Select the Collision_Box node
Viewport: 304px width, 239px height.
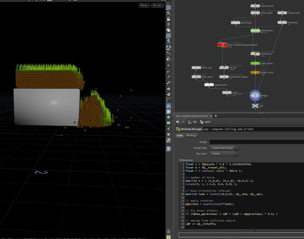tap(282, 13)
